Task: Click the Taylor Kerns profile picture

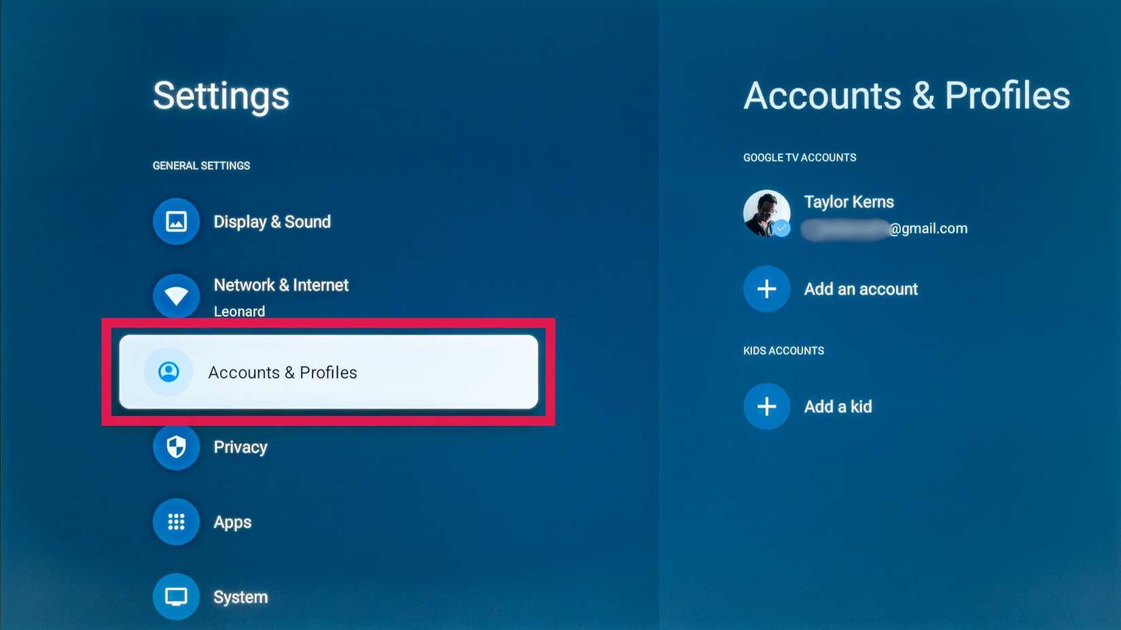Action: [765, 211]
